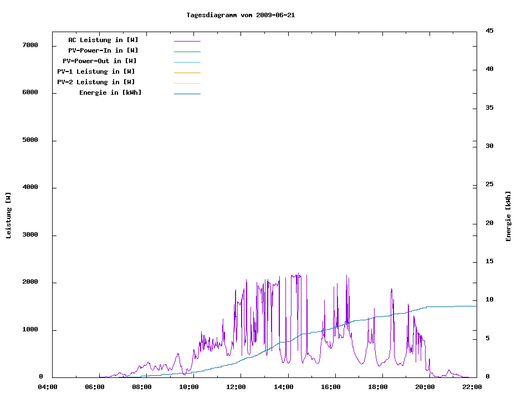Click the Leistung [W] left axis title

click(x=8, y=216)
